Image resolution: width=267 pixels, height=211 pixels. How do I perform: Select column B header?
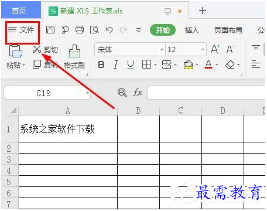click(x=138, y=110)
